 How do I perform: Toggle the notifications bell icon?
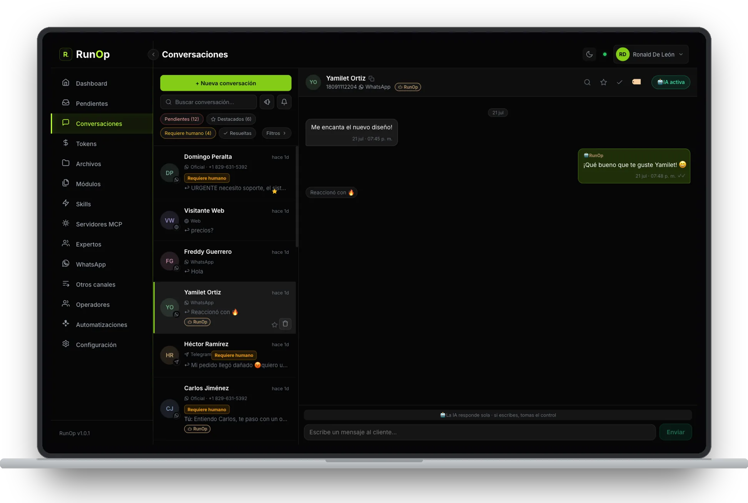(x=284, y=102)
